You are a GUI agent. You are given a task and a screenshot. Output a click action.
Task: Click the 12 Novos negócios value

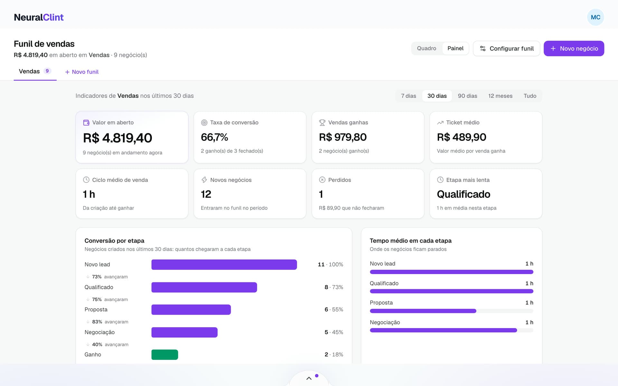pos(206,194)
